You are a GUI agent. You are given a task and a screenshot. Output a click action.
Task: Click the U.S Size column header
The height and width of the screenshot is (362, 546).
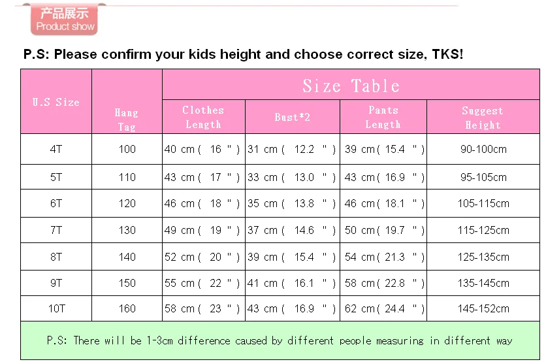point(56,101)
